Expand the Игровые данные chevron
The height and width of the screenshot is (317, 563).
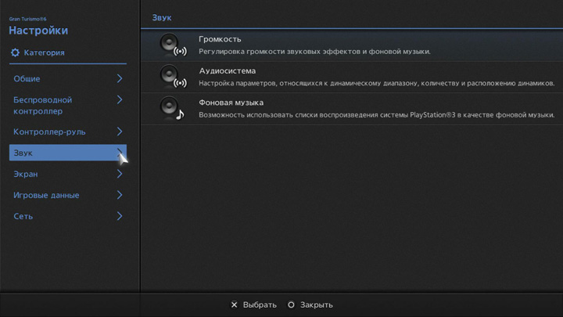120,195
